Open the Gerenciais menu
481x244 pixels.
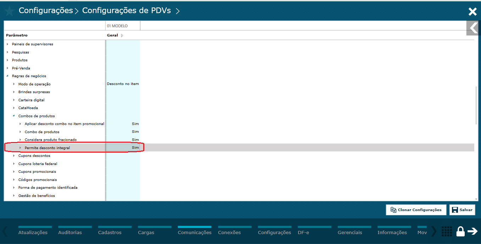[350, 233]
